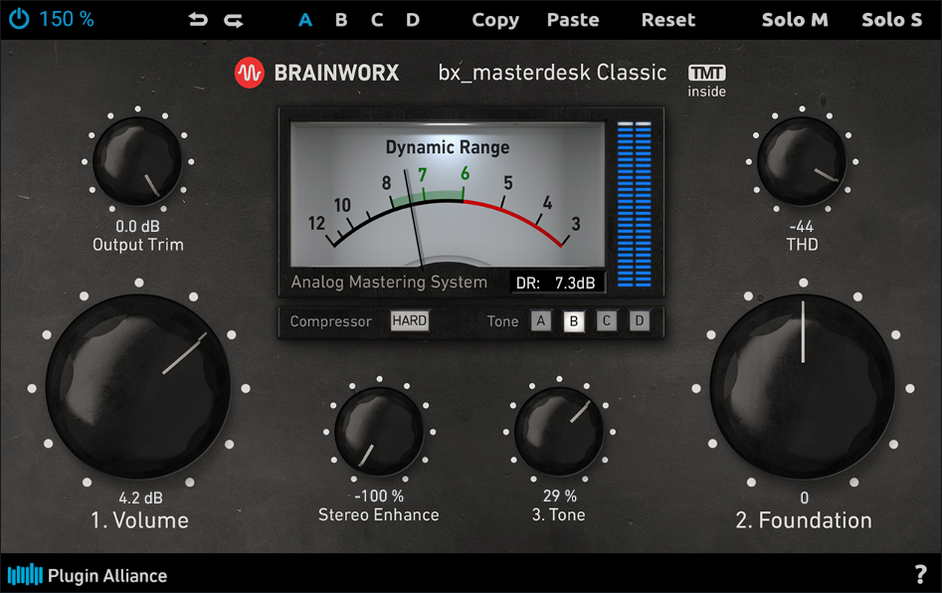Screen dimensions: 942x593
Task: Click the Brainworx red logo icon
Action: coord(249,73)
